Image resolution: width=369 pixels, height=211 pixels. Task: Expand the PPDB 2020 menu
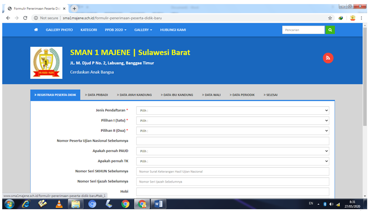(x=115, y=30)
